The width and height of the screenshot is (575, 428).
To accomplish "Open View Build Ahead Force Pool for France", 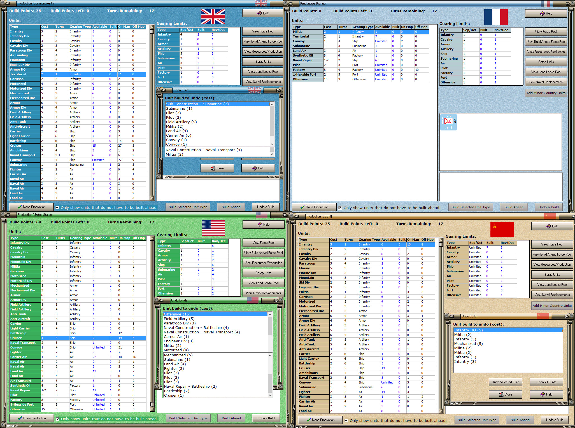I will (546, 42).
